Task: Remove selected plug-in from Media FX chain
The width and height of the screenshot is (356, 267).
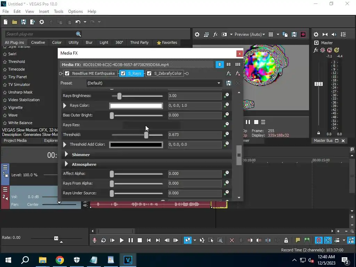Action: (x=238, y=73)
